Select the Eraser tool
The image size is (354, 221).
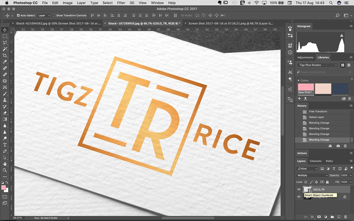tap(5, 113)
